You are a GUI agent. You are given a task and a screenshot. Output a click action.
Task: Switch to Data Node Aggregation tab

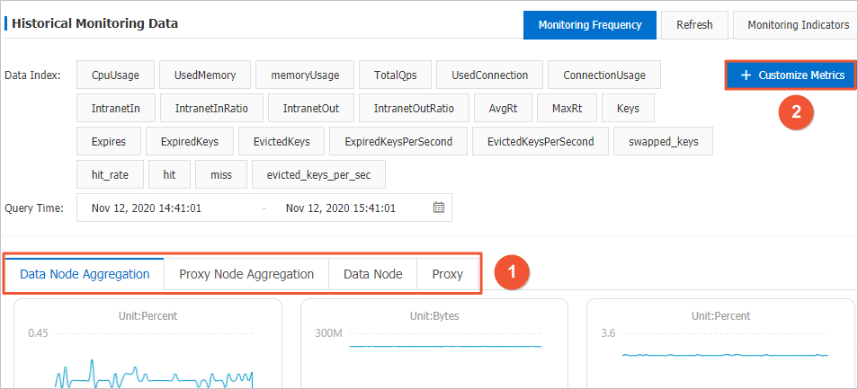(85, 274)
